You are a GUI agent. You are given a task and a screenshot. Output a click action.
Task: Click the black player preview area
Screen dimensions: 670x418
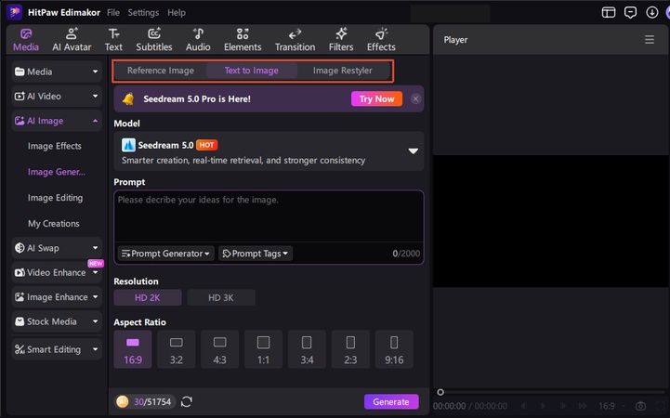[551, 221]
